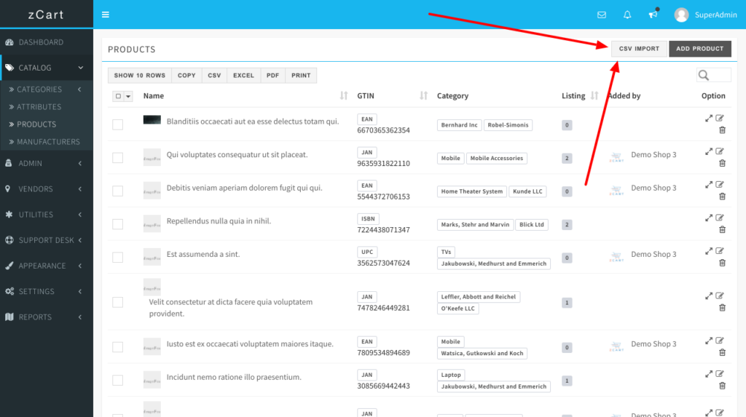Open the select-all dropdown in table header

(x=128, y=96)
